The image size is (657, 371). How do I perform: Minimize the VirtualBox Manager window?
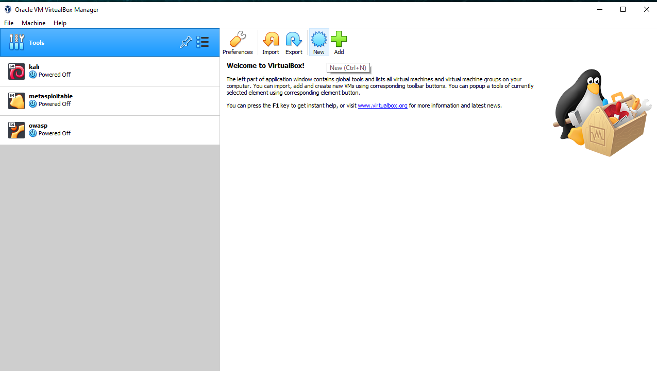(x=600, y=9)
